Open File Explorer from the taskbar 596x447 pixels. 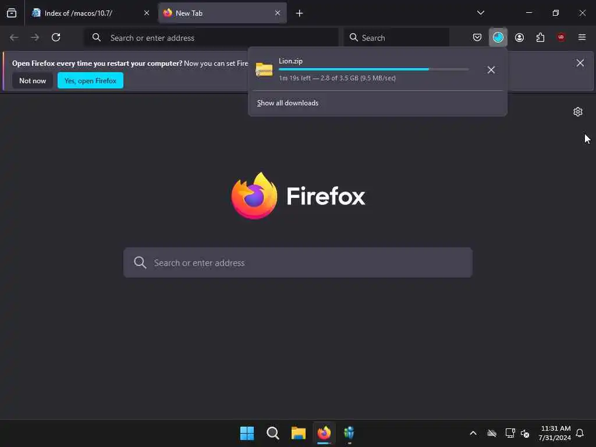tap(299, 433)
